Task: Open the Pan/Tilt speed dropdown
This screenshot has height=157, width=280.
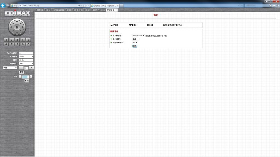Action: coord(26,53)
